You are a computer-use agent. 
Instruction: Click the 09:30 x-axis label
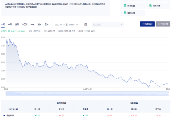[x=6, y=89]
